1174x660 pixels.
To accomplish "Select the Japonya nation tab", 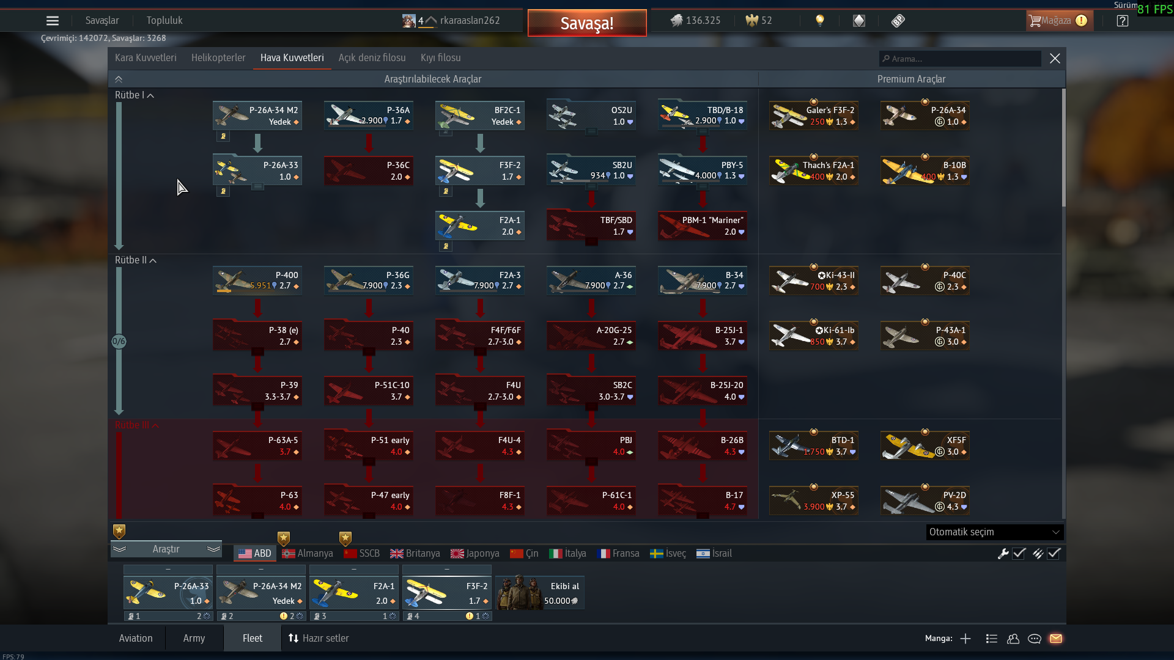I will [475, 554].
